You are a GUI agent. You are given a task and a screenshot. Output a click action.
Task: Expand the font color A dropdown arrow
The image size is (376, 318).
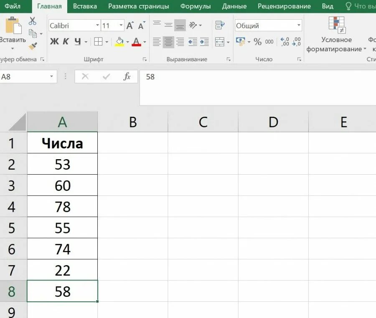click(x=144, y=43)
